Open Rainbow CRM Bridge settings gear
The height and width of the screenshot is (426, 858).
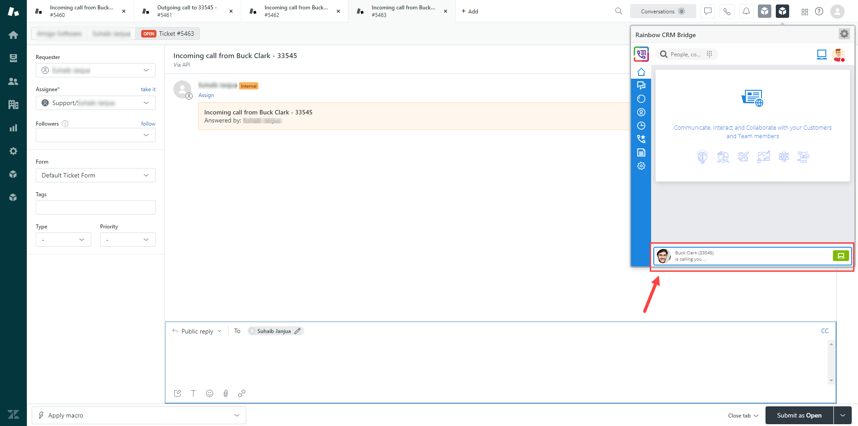(844, 34)
